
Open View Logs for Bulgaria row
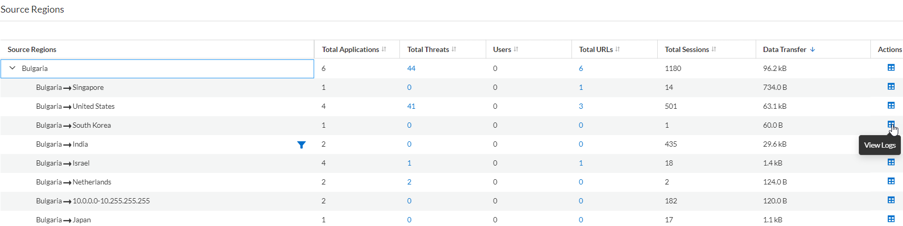tap(891, 68)
